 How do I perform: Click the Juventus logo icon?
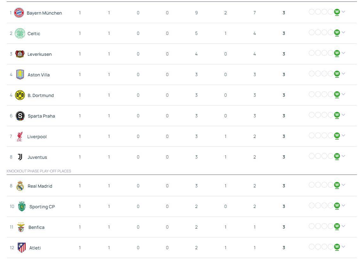tap(20, 157)
